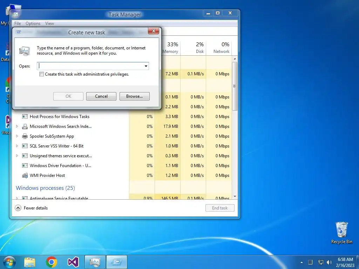Open the View menu in Task Manager
359x269 pixels.
(49, 23)
